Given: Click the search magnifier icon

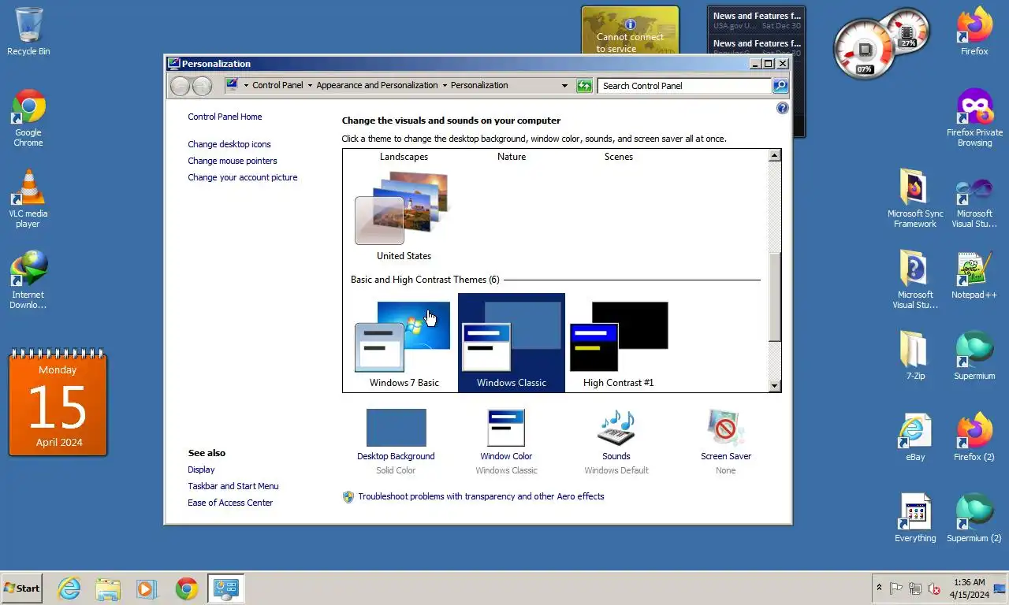Looking at the screenshot, I should 780,85.
